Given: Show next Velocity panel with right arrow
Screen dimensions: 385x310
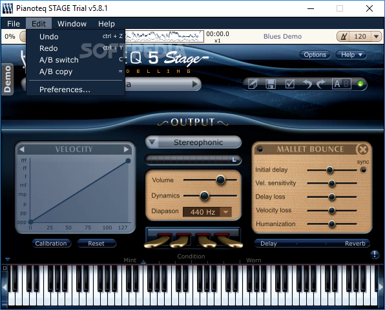Looking at the screenshot, I should [126, 150].
